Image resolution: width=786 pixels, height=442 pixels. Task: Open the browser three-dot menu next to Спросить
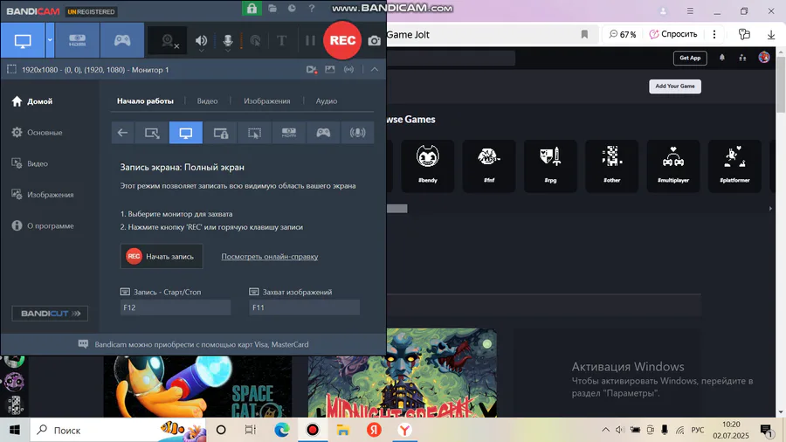coord(714,34)
